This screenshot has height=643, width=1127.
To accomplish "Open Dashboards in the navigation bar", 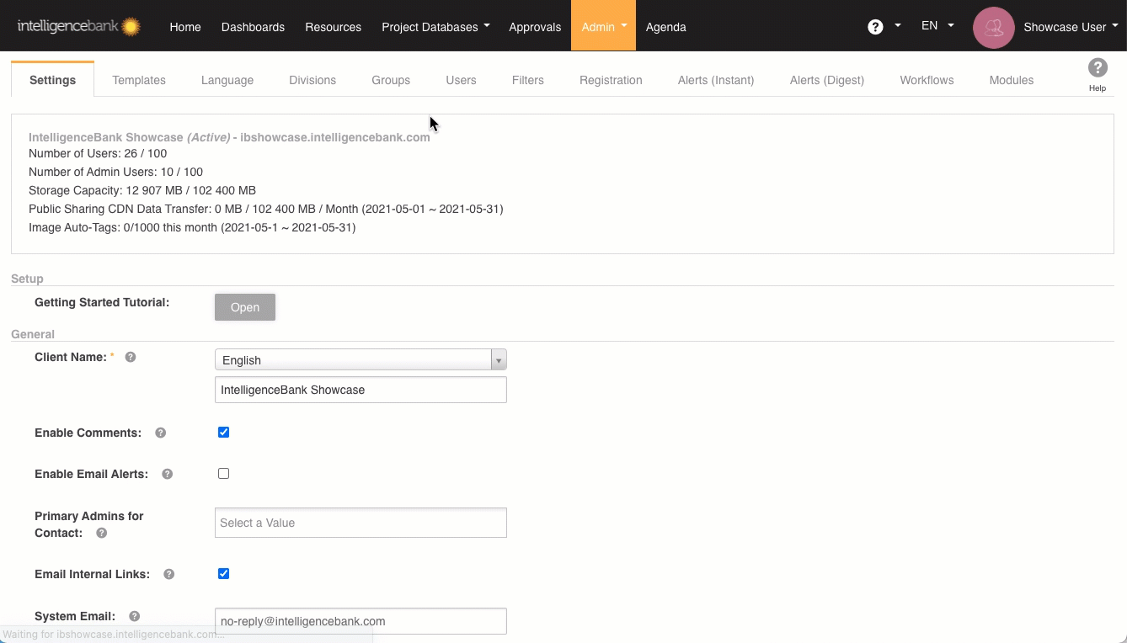I will (253, 27).
